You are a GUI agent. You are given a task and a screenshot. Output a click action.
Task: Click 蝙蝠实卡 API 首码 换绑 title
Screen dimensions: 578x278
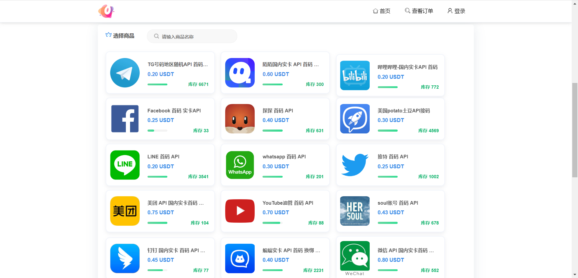291,250
